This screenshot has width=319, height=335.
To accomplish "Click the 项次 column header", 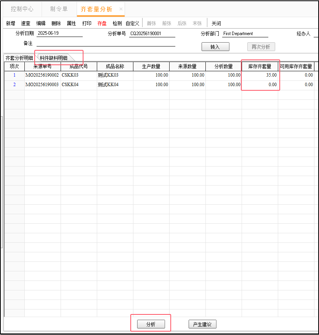I will [14, 66].
